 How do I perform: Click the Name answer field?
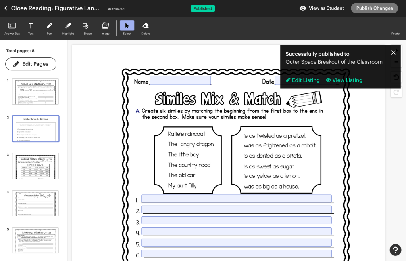(180, 80)
